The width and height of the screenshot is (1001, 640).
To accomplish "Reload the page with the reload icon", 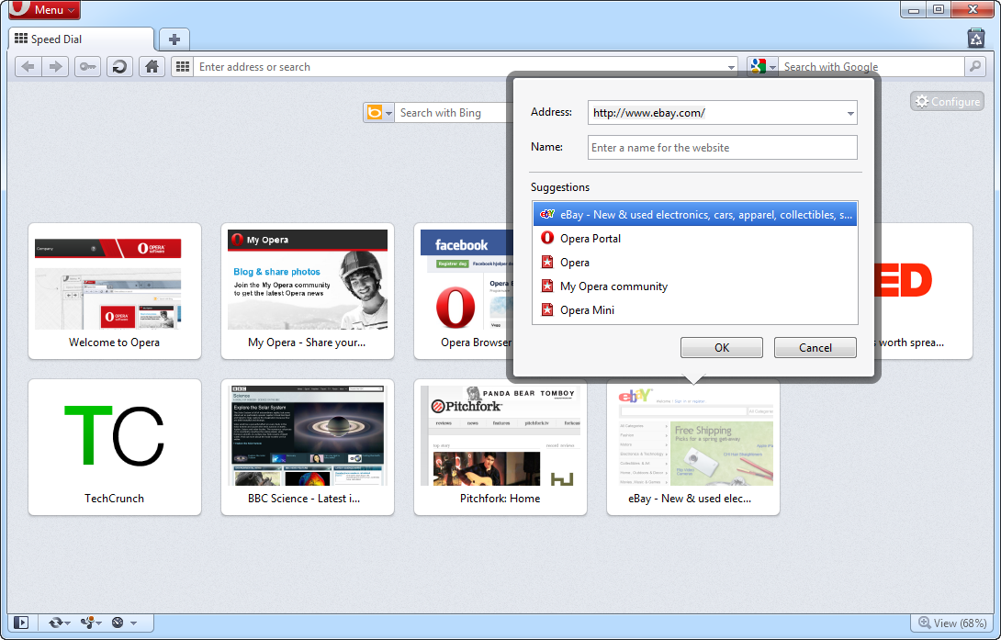I will coord(119,66).
